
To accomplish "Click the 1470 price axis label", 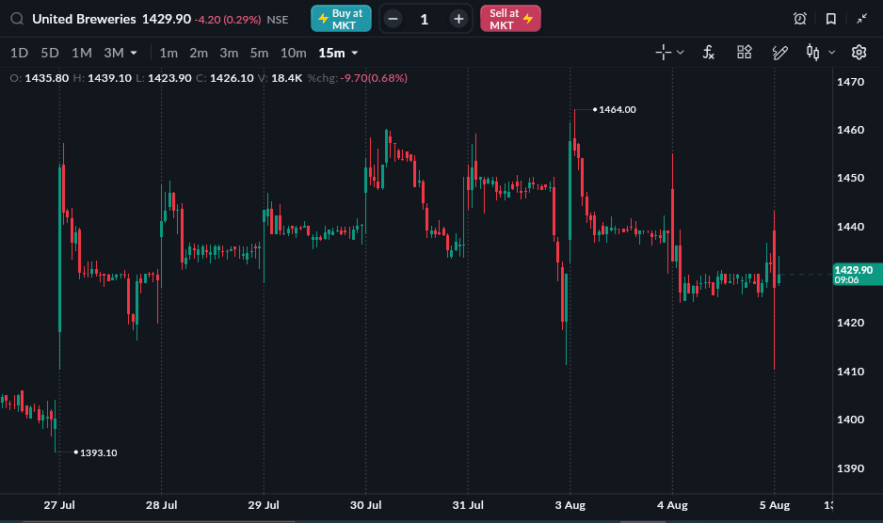I will (x=850, y=82).
